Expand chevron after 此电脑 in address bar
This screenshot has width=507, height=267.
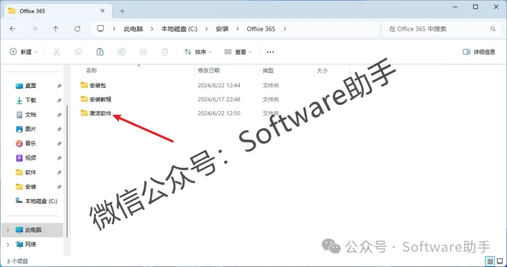pyautogui.click(x=152, y=29)
